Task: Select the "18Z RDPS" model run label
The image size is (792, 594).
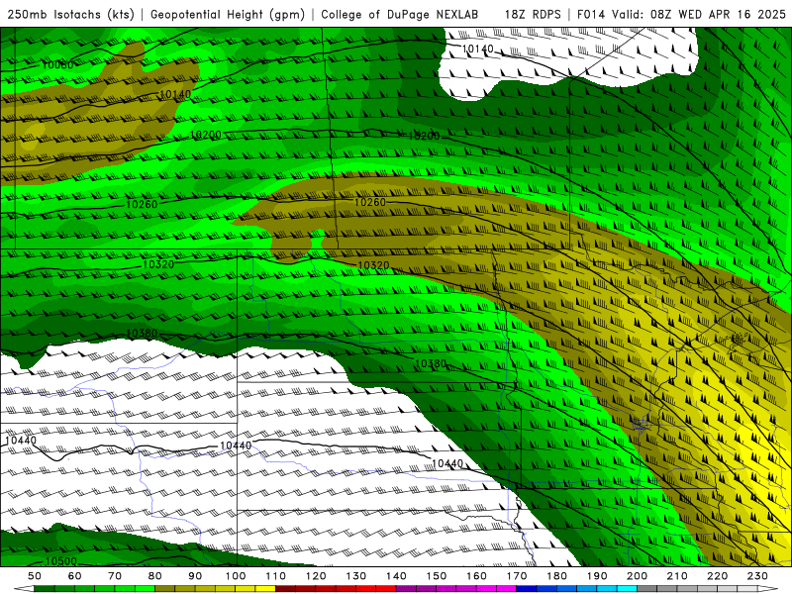Action: click(533, 14)
